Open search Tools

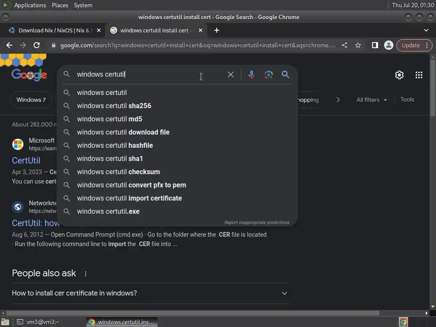point(407,100)
